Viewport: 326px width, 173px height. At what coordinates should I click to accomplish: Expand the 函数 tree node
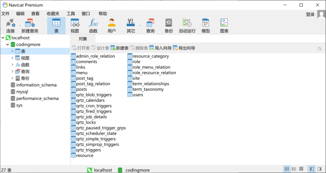12,65
